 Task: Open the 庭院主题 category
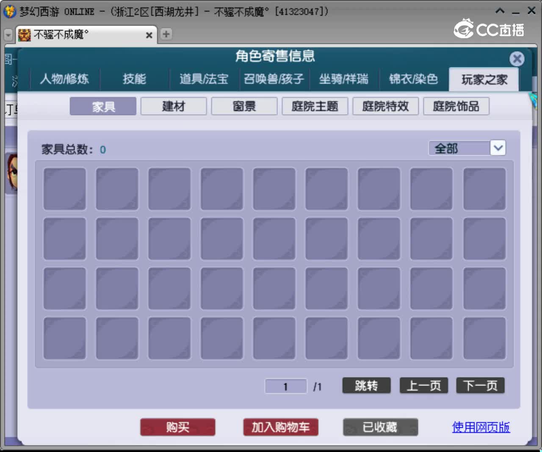(315, 106)
